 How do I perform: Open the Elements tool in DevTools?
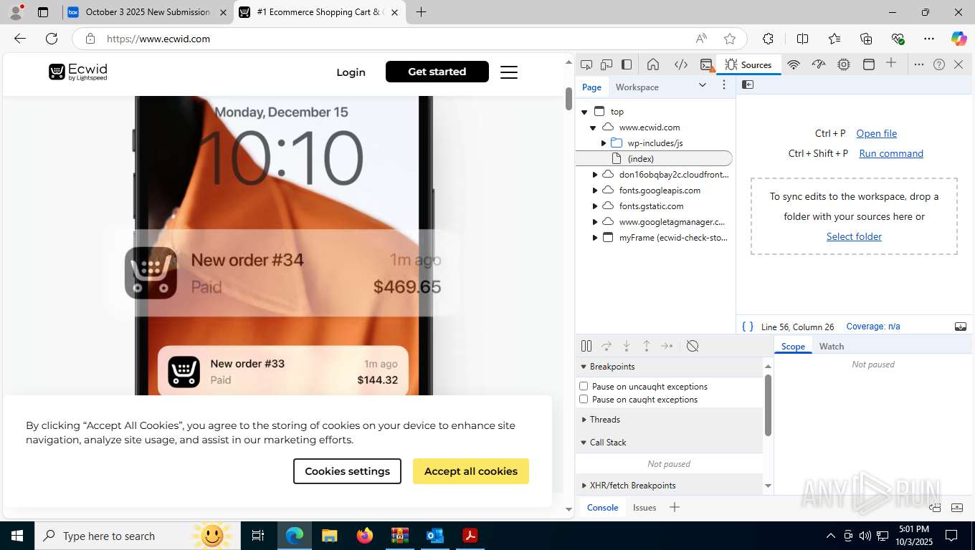click(x=681, y=64)
